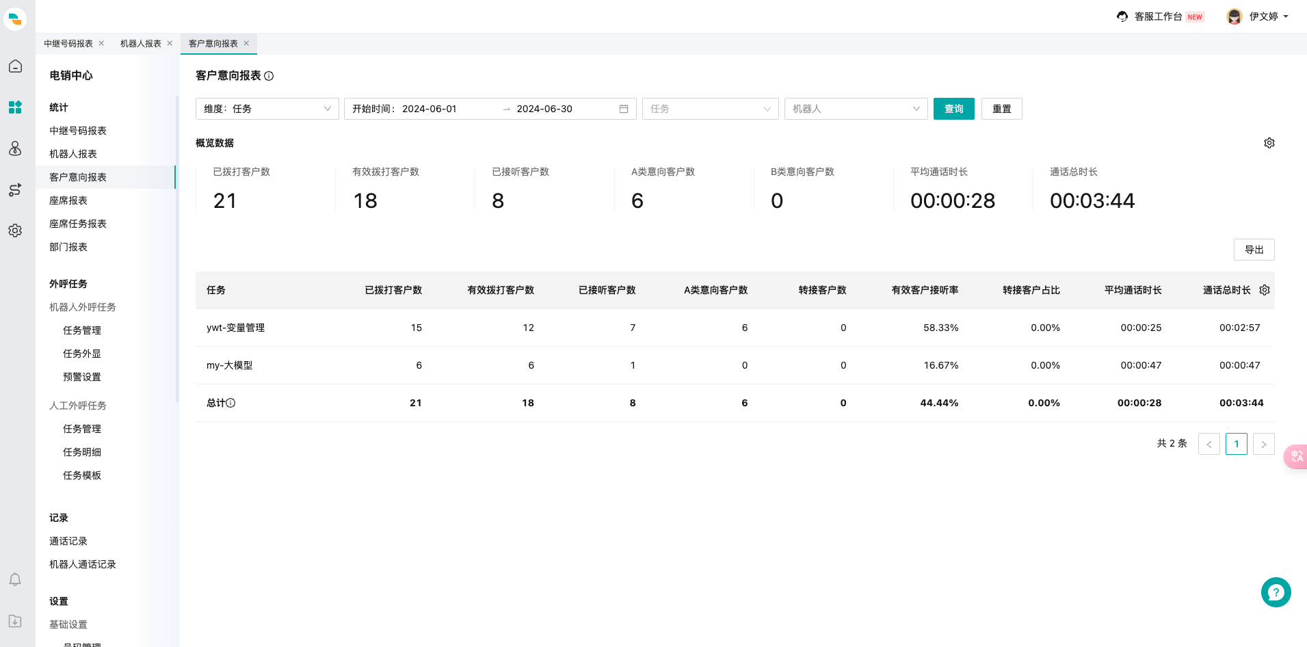The height and width of the screenshot is (647, 1307).
Task: Open 任务明细 under manual outbound tasks
Action: click(x=82, y=452)
